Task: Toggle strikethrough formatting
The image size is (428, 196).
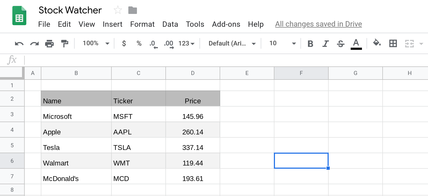Action: 340,44
